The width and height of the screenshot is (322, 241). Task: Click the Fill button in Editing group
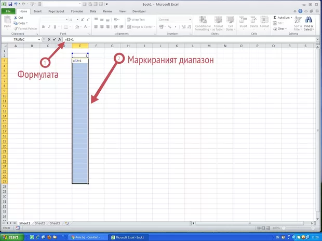(278, 23)
